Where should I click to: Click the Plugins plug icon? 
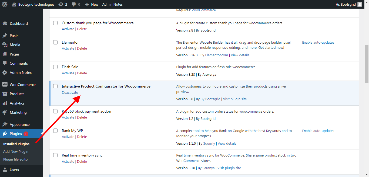5,134
